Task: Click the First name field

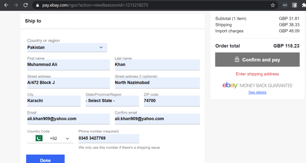Action: point(69,64)
